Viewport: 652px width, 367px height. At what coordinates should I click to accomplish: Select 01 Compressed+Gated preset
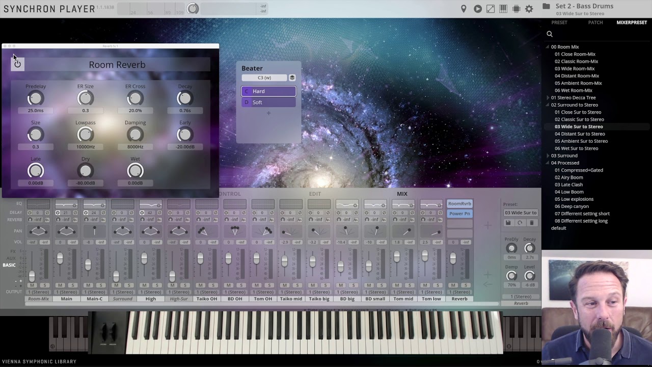[579, 170]
